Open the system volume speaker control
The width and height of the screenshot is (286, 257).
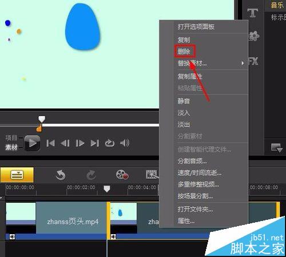(x=125, y=143)
